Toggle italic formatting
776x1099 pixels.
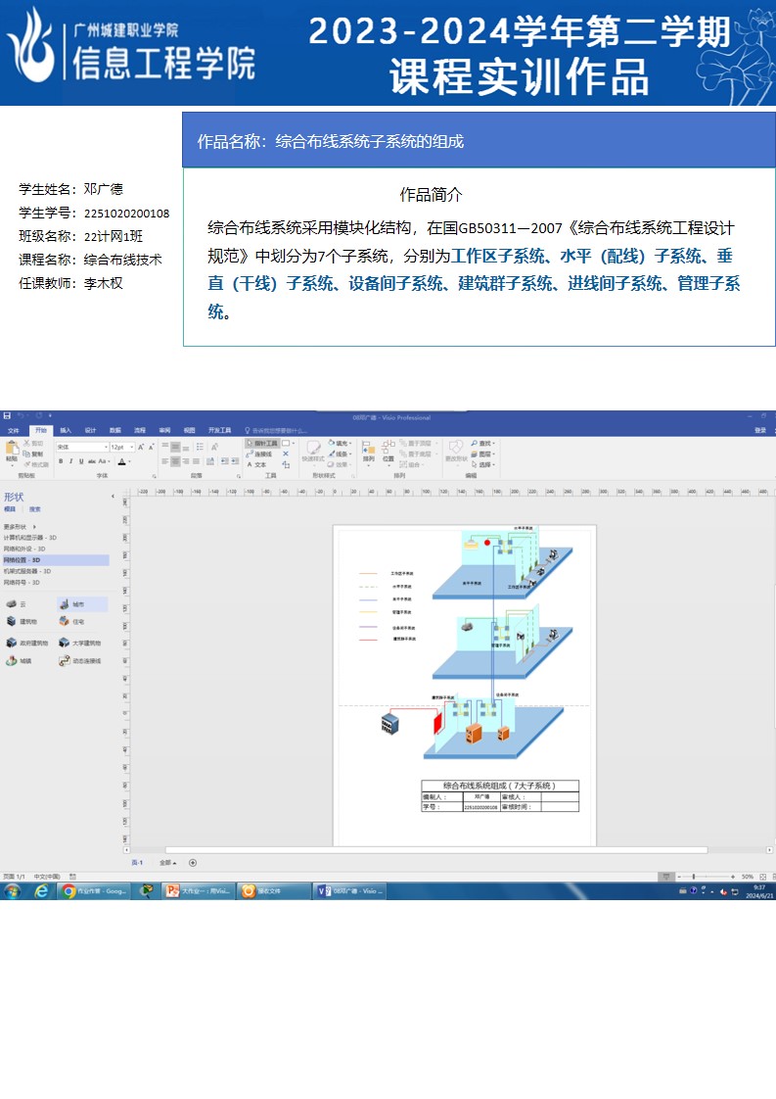click(x=70, y=461)
